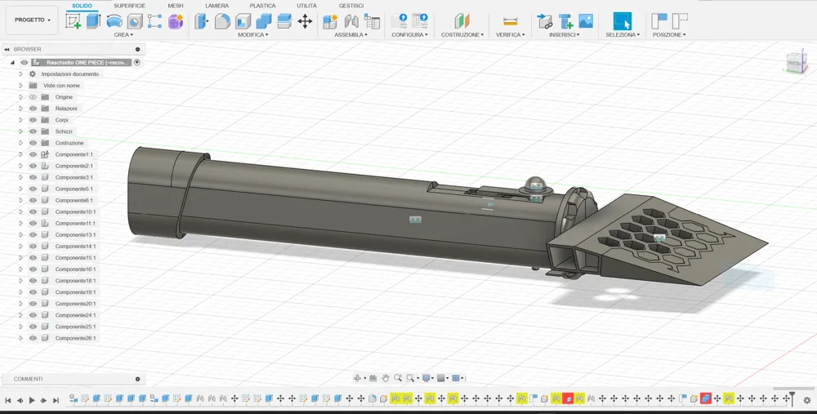Hide Componente1:1 with its eye icon

(x=33, y=154)
